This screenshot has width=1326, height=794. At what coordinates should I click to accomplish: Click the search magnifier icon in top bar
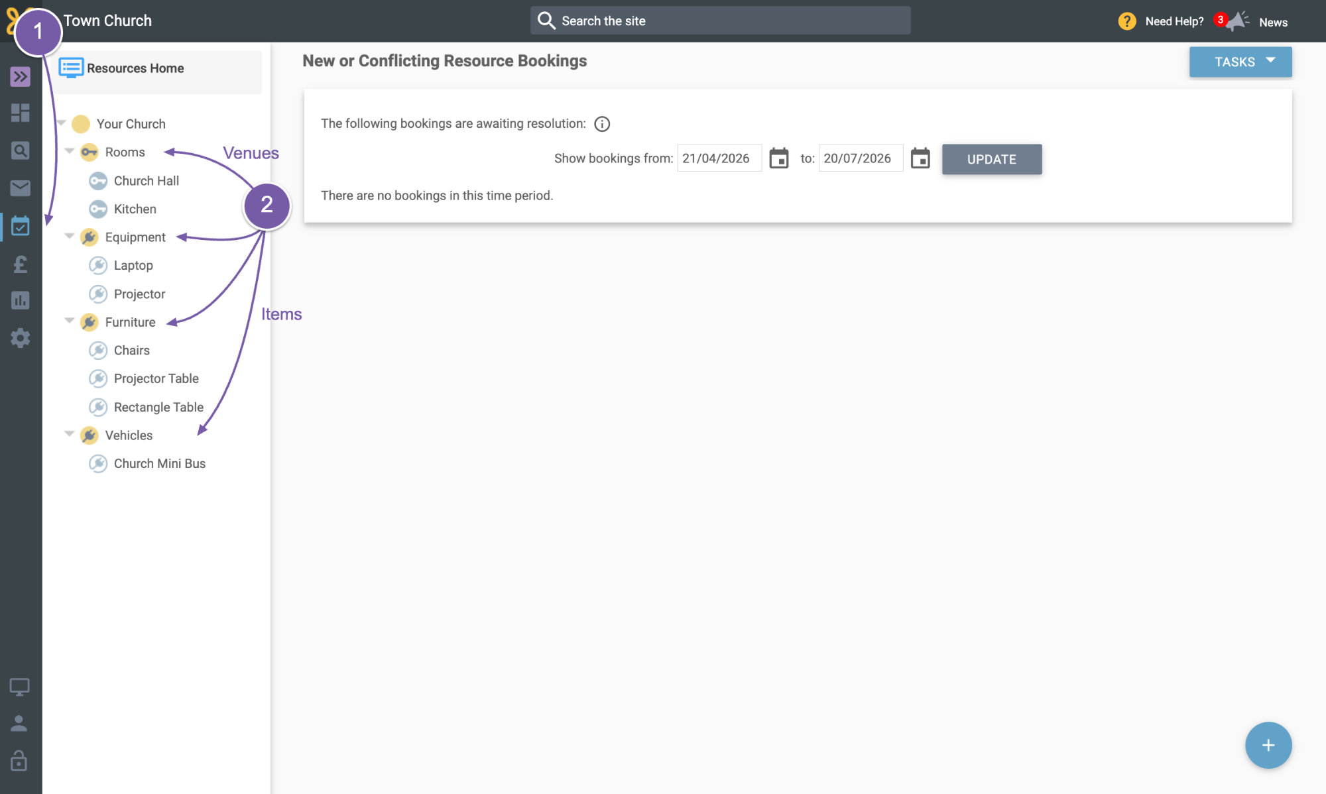point(546,21)
